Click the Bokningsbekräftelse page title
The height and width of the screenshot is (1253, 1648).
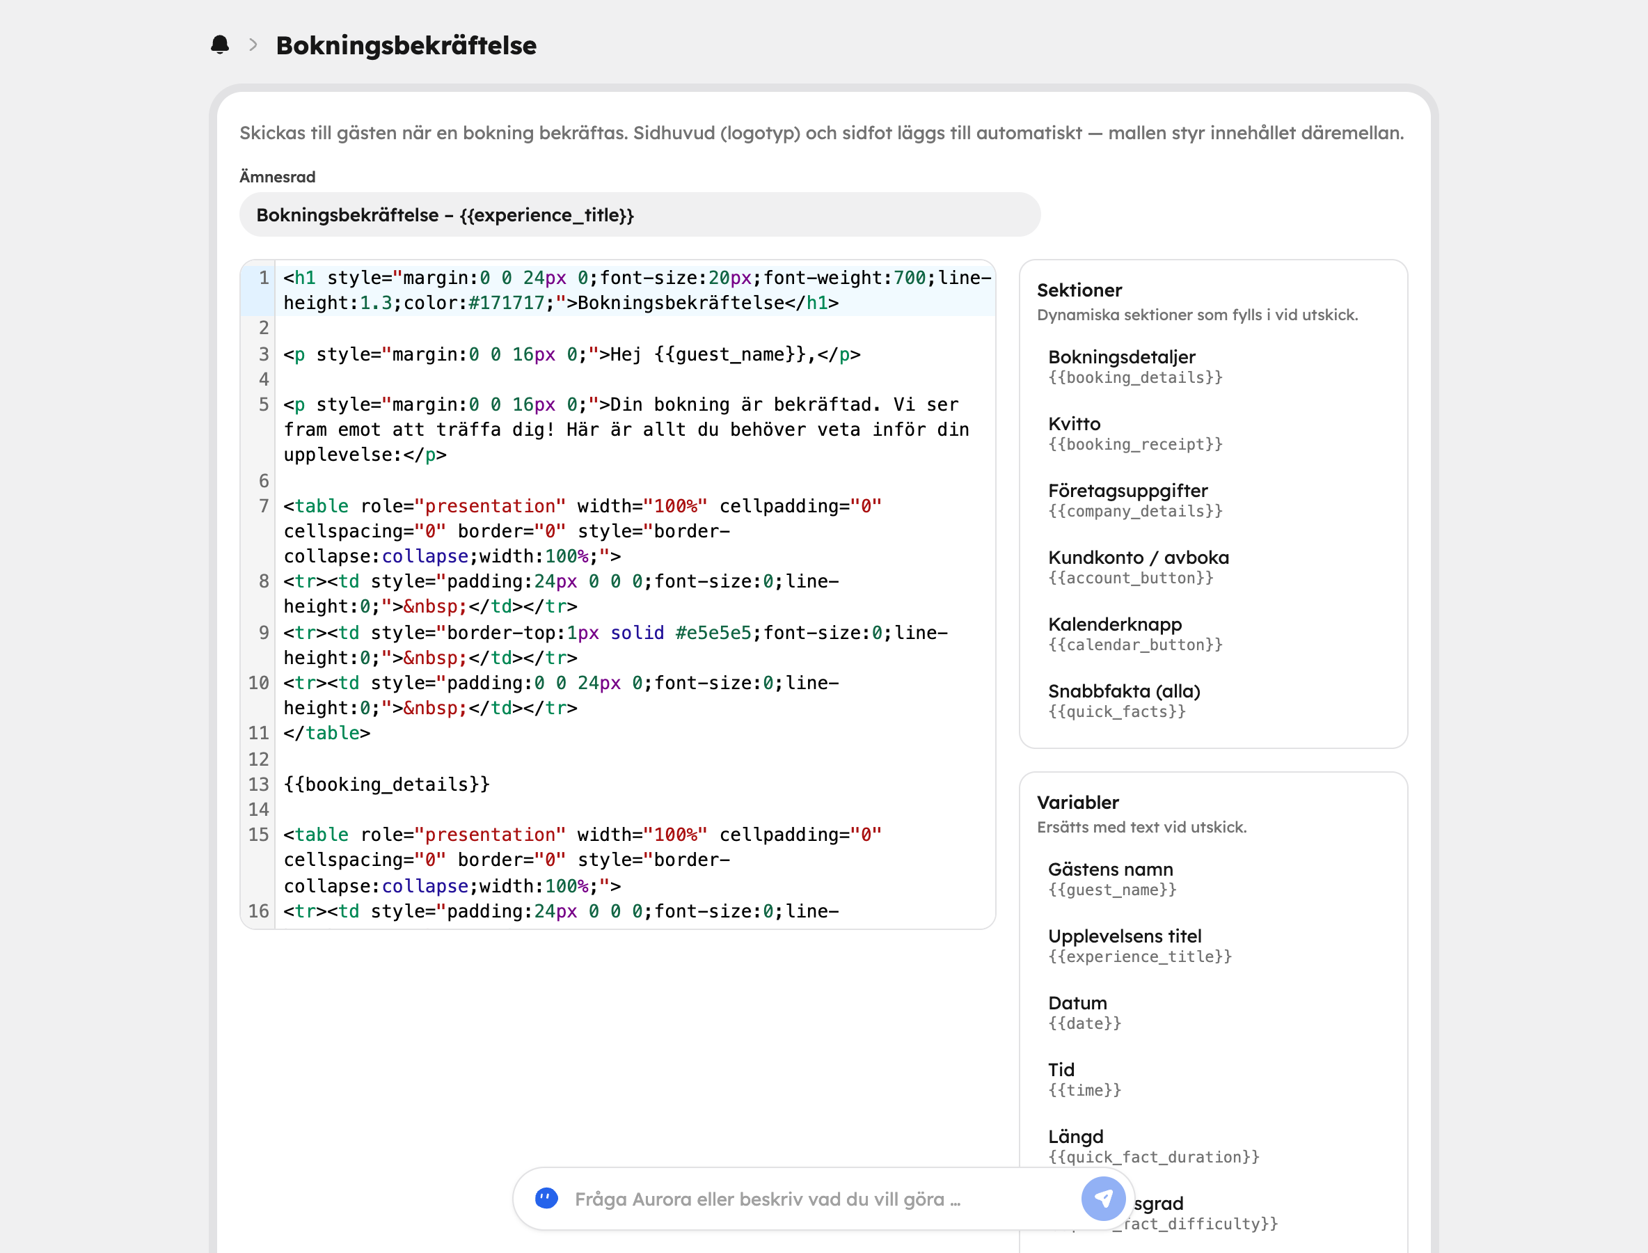click(x=406, y=45)
